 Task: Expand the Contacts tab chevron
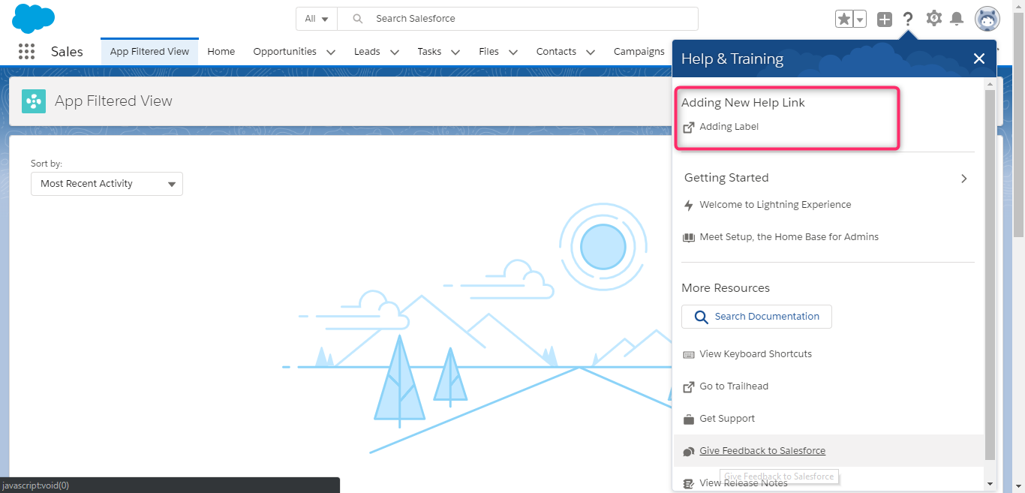click(x=591, y=53)
